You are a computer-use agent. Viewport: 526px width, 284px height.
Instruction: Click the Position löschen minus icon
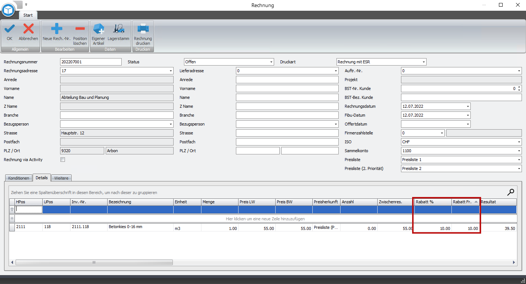click(80, 29)
